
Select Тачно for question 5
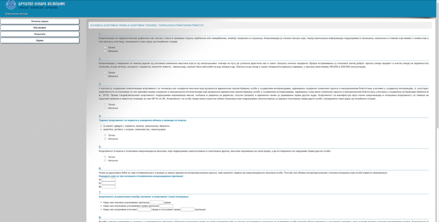105,157
